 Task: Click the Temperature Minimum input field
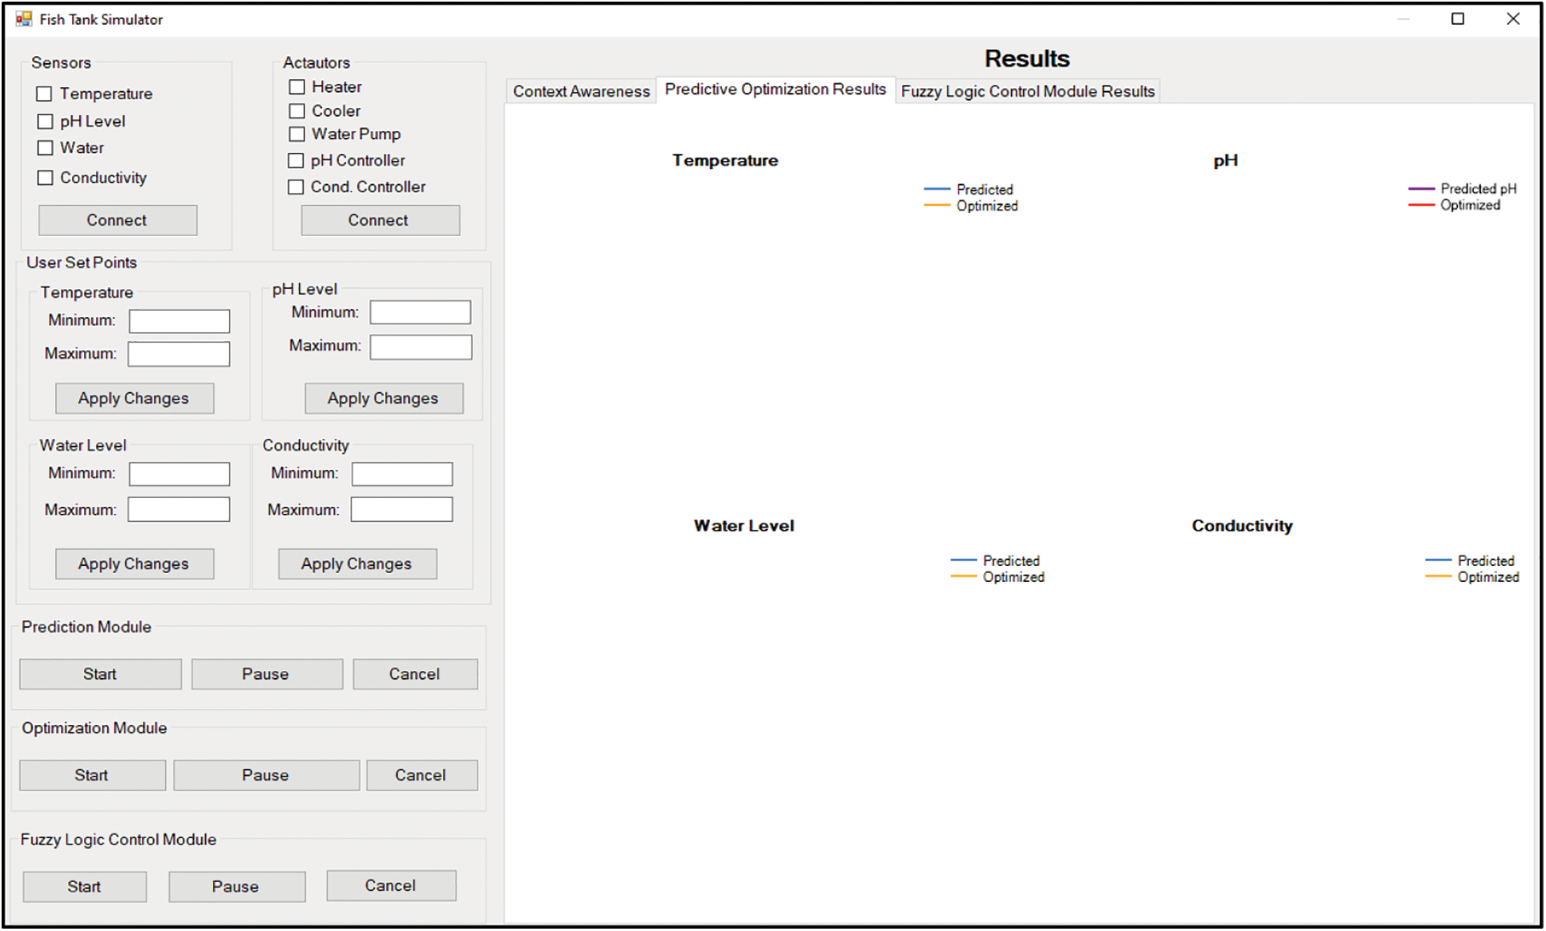179,321
